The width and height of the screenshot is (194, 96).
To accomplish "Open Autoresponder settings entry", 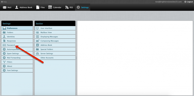I will (17, 49).
